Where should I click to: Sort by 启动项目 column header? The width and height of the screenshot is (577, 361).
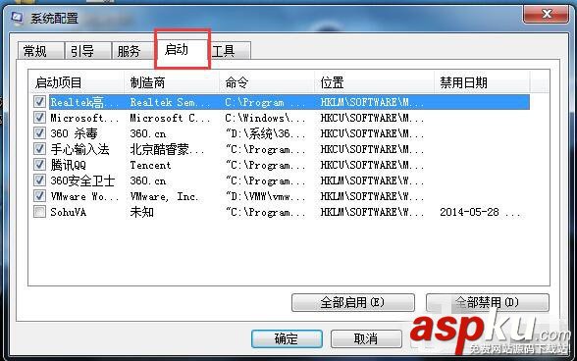pos(77,82)
